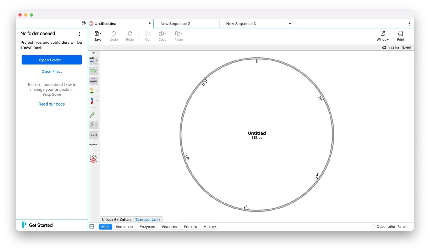Screen dimensions: 430x252
Task: Open the Copy options dropdown arrow
Action: pyautogui.click(x=165, y=34)
